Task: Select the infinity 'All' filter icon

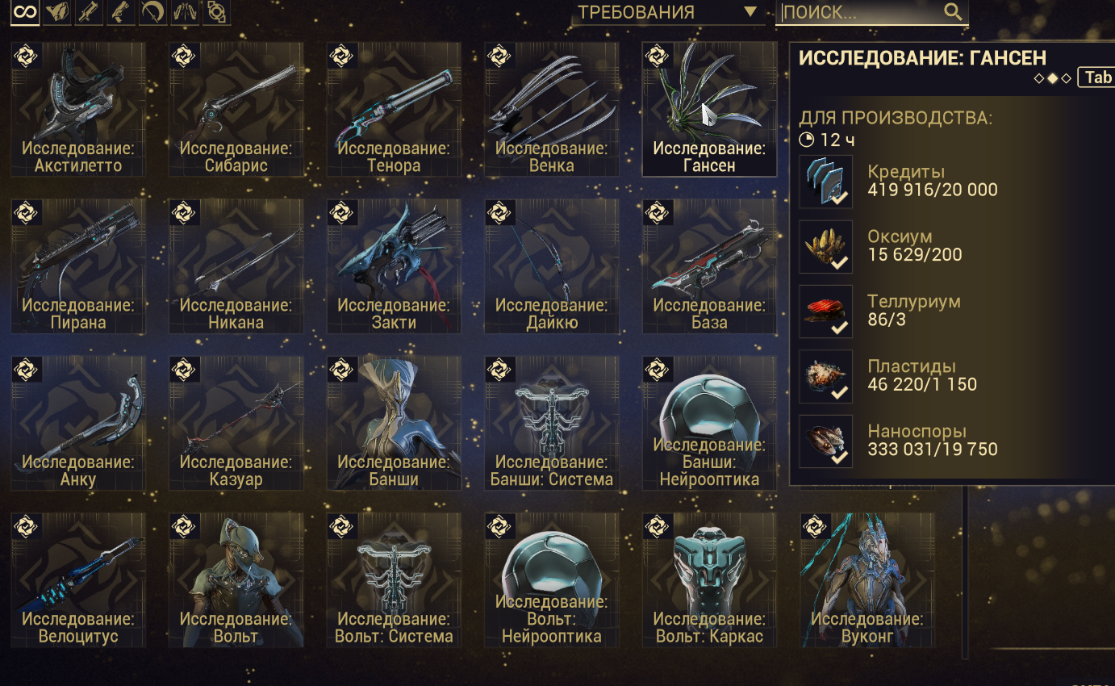Action: click(25, 12)
